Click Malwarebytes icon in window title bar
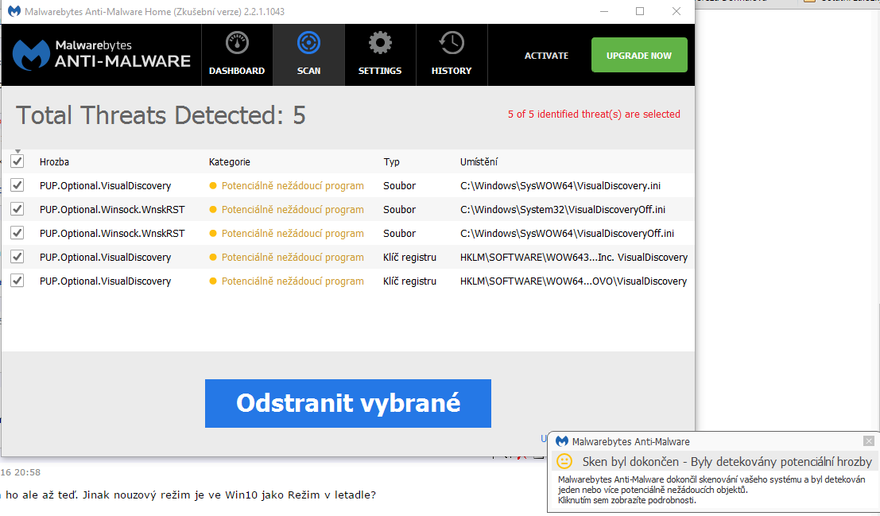 14,12
